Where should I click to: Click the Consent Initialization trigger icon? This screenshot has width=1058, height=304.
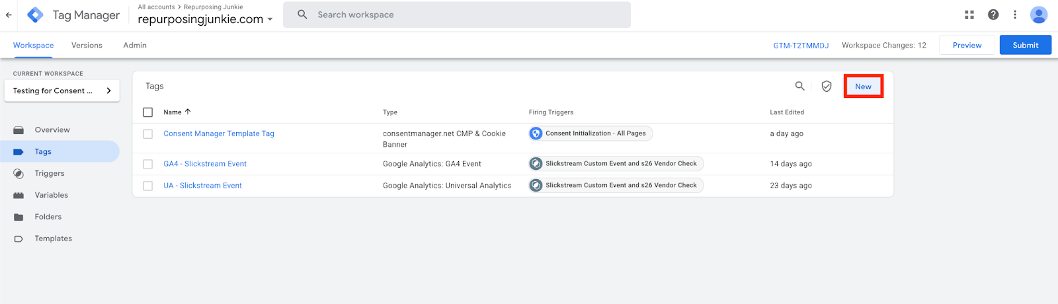click(536, 133)
